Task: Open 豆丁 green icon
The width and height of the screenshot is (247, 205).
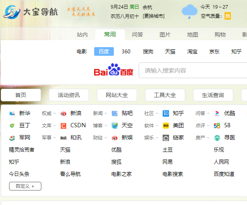Action: [x=12, y=126]
